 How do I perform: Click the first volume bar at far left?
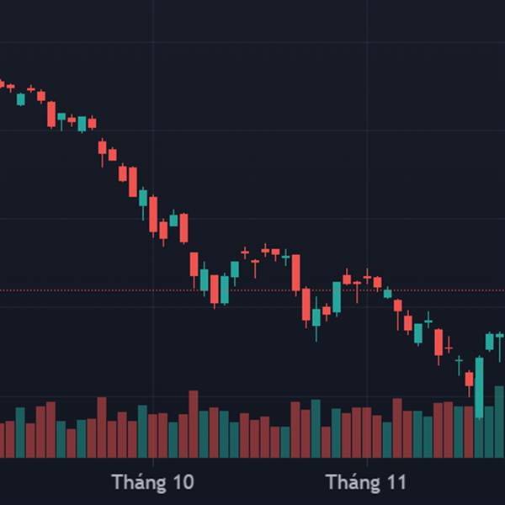pyautogui.click(x=2, y=439)
